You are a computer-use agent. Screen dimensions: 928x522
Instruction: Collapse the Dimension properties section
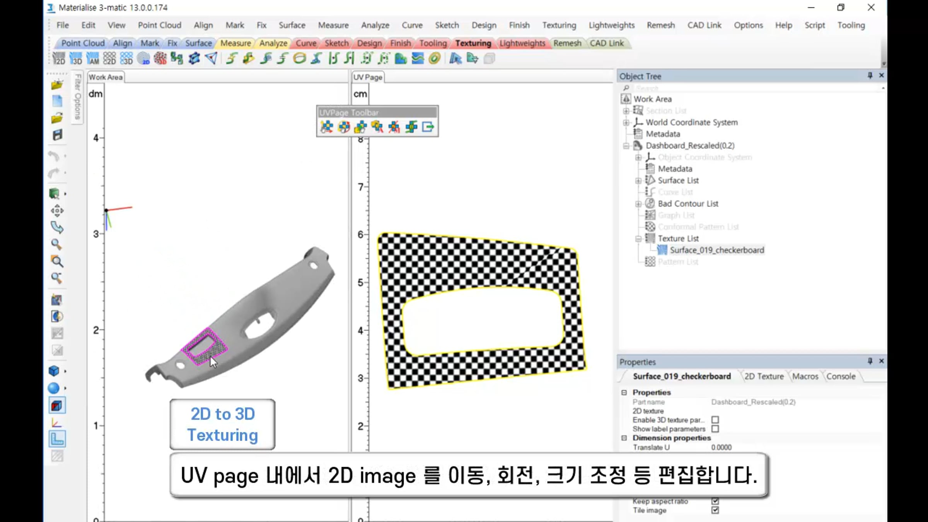(624, 438)
